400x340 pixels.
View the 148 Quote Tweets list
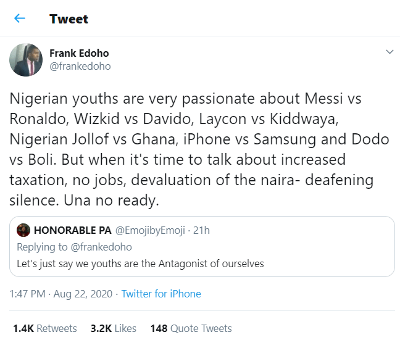pos(191,328)
